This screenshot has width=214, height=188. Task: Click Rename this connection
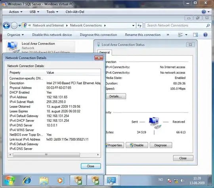[143, 35]
